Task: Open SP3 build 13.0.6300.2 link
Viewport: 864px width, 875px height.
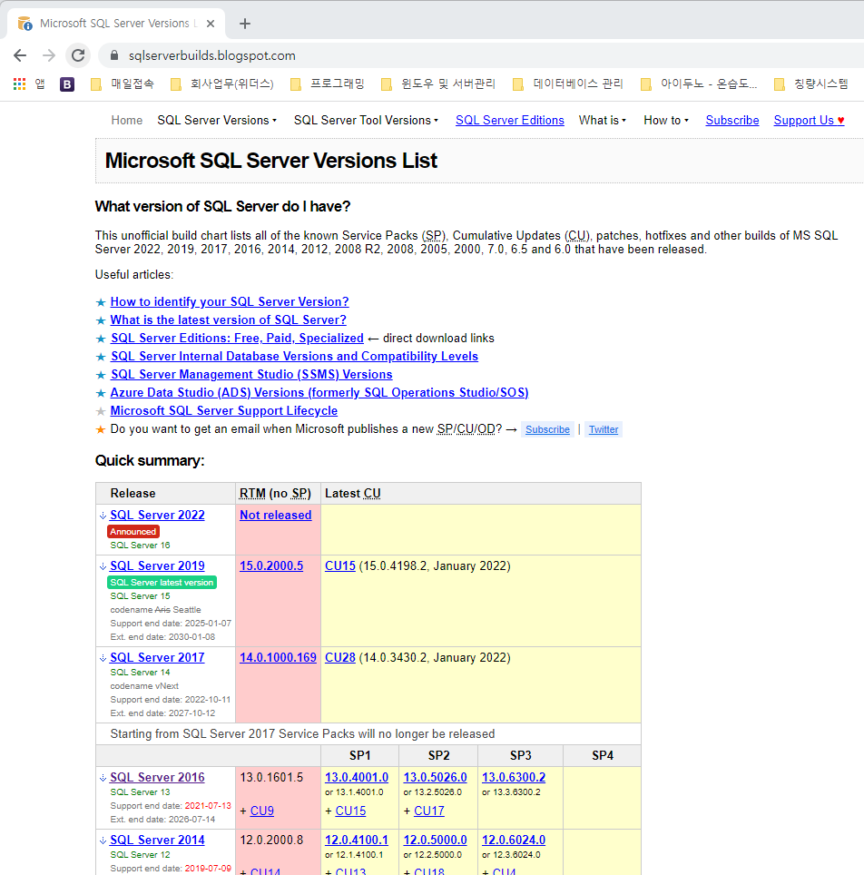Action: [514, 777]
